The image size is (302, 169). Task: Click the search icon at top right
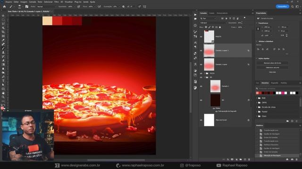pyautogui.click(x=293, y=7)
